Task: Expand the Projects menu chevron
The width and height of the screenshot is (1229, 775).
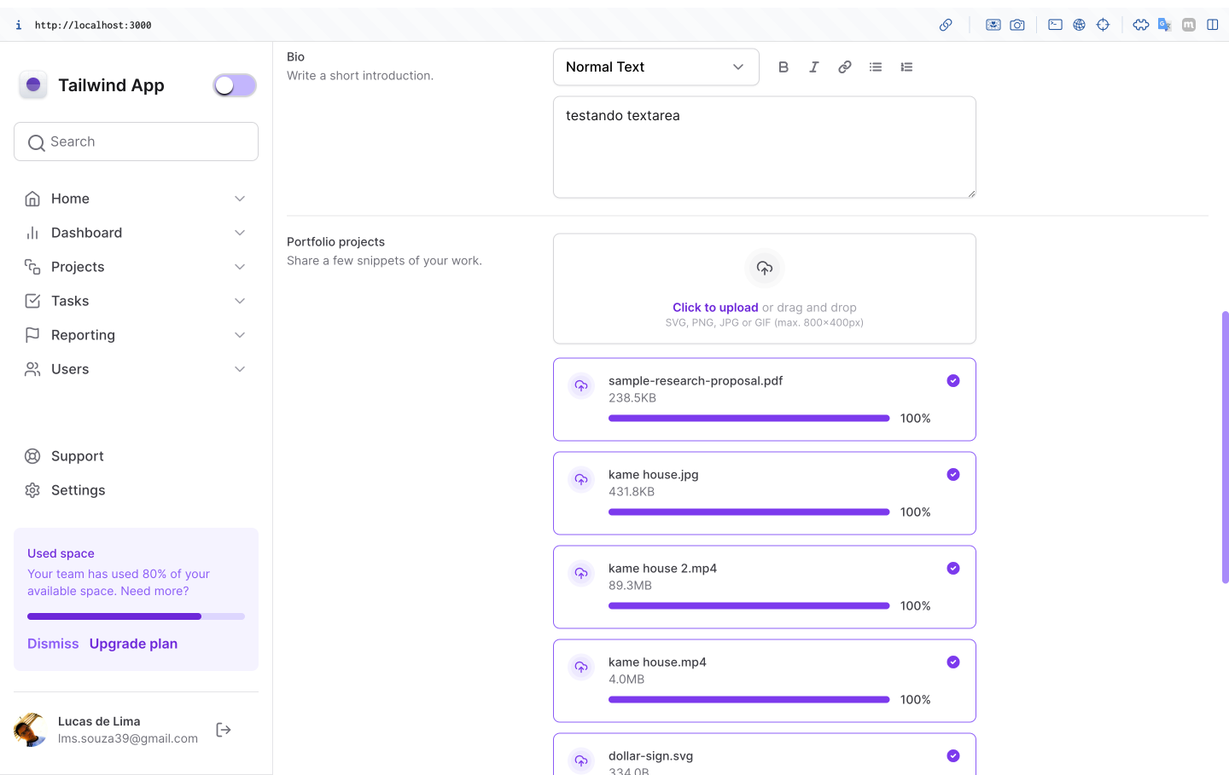Action: (240, 267)
